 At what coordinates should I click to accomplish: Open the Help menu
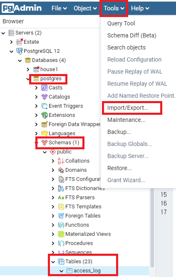pyautogui.click(x=140, y=8)
